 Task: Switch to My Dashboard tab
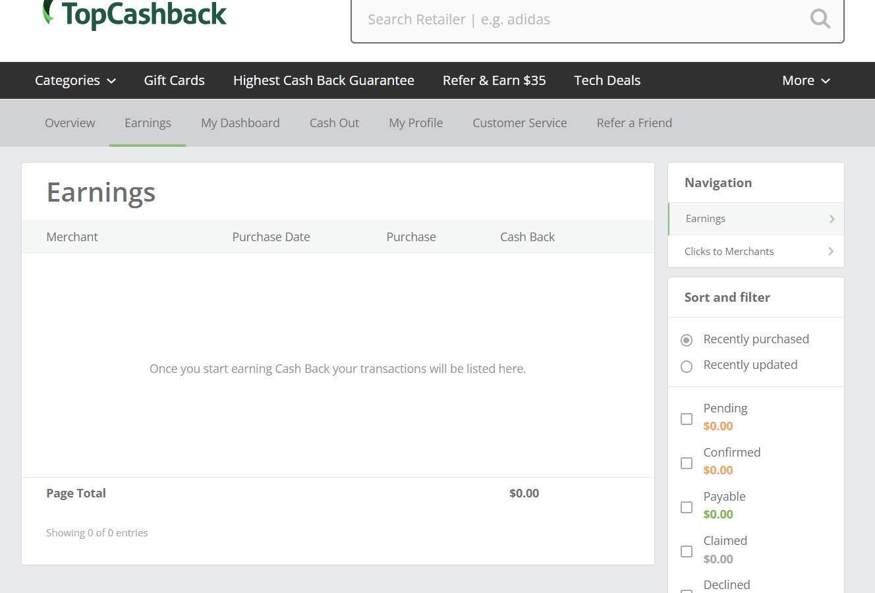(240, 123)
